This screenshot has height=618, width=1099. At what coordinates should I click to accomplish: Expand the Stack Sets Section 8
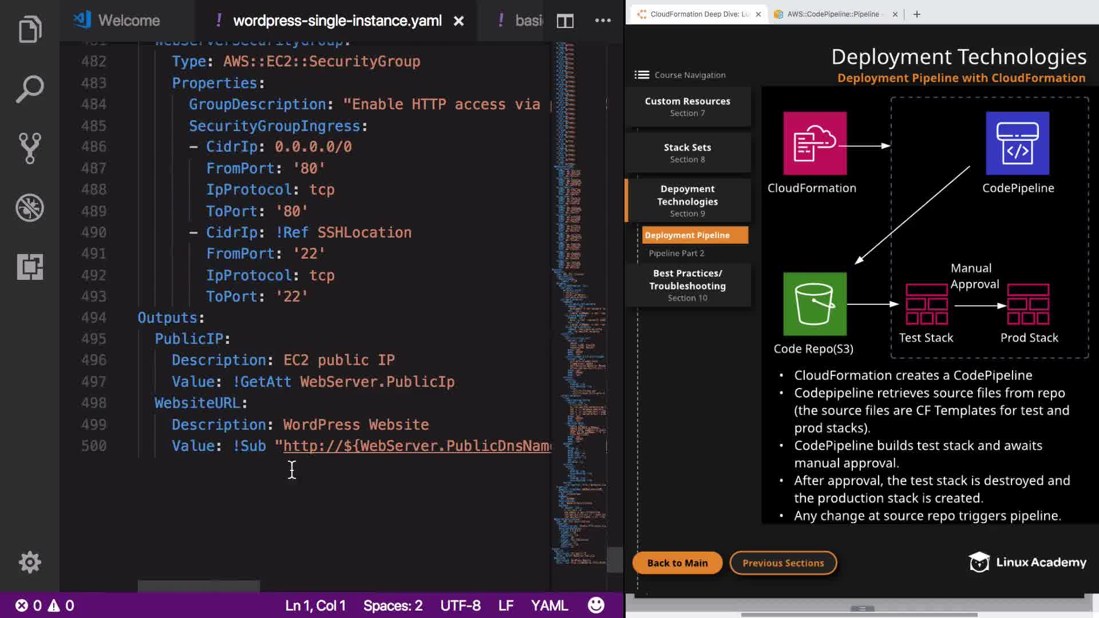(687, 153)
